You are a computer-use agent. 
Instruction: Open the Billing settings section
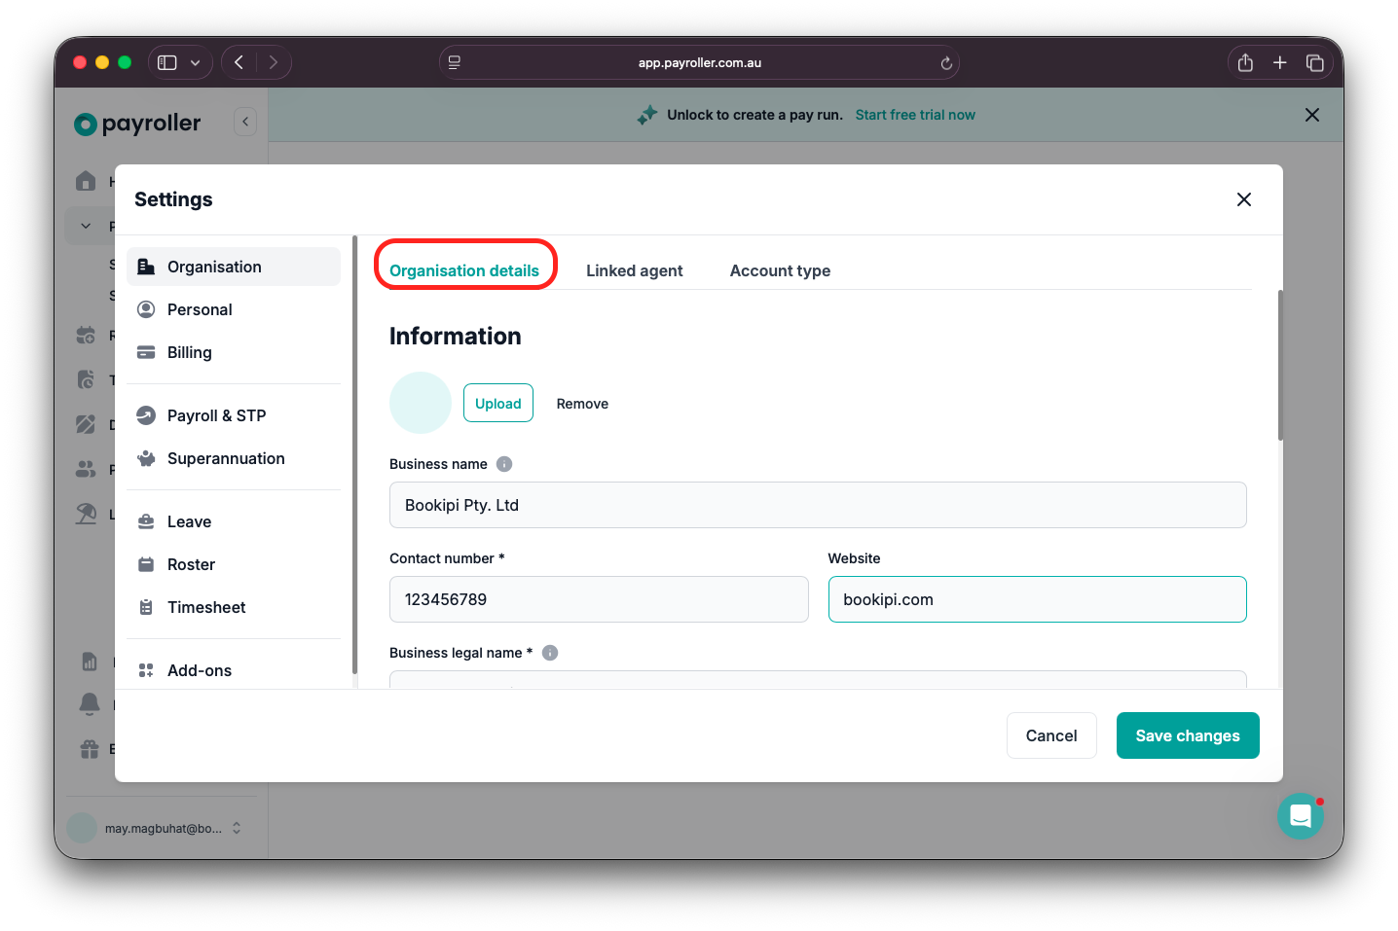(234, 352)
